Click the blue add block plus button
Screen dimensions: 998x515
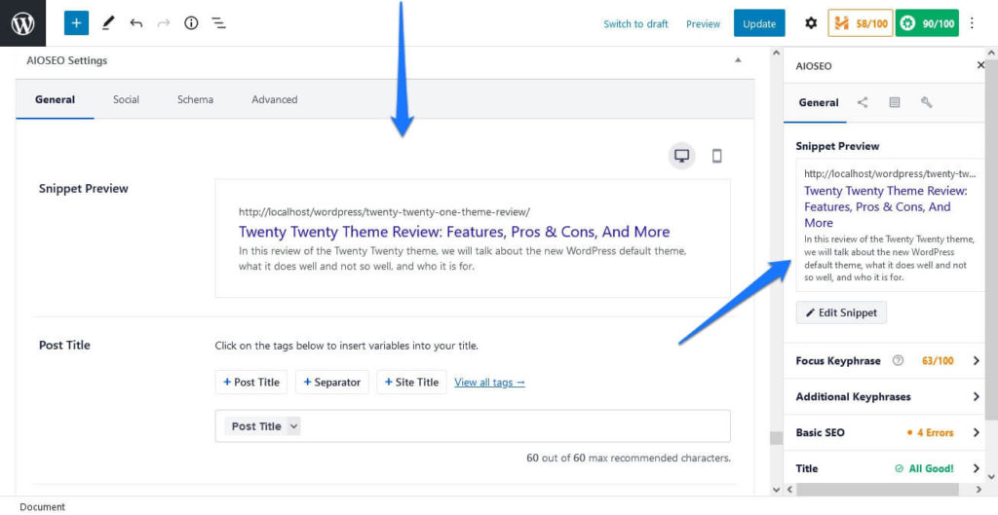(x=76, y=23)
